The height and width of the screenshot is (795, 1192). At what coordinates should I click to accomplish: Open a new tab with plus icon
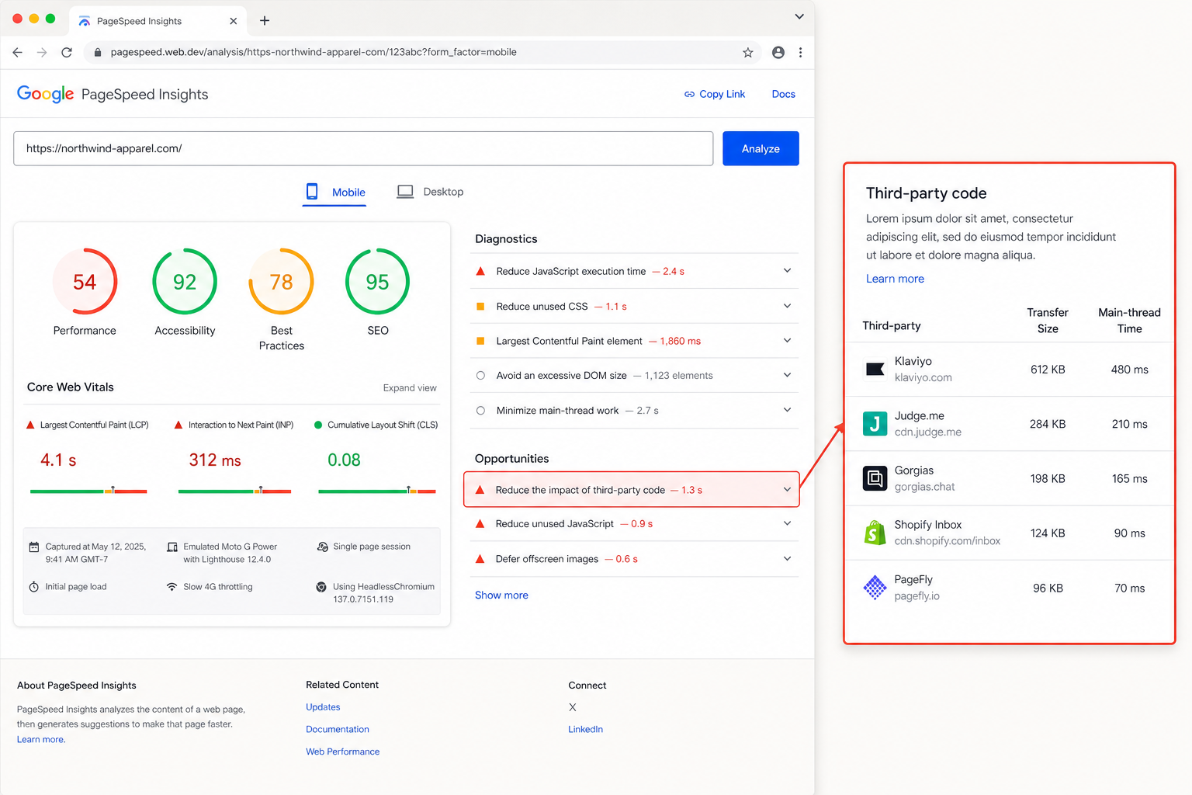(x=265, y=21)
